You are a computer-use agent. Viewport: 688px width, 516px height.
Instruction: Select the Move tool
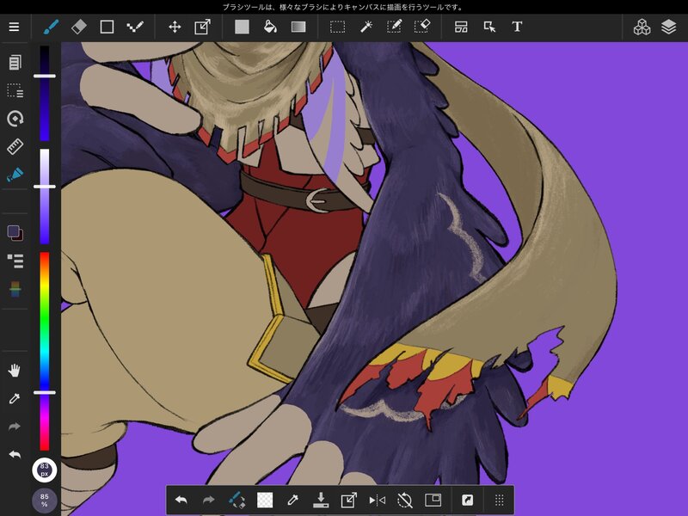pyautogui.click(x=175, y=27)
